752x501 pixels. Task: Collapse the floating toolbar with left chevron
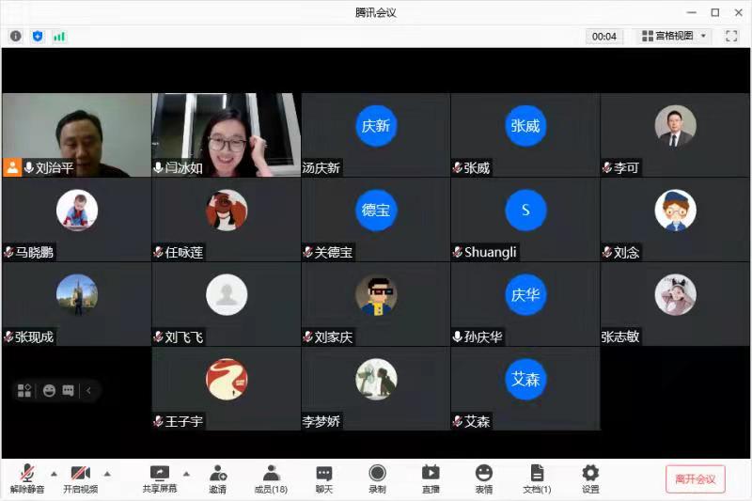pos(89,391)
